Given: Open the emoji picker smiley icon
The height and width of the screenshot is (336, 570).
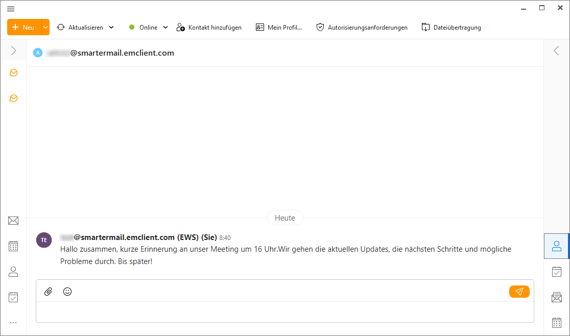Looking at the screenshot, I should (67, 292).
